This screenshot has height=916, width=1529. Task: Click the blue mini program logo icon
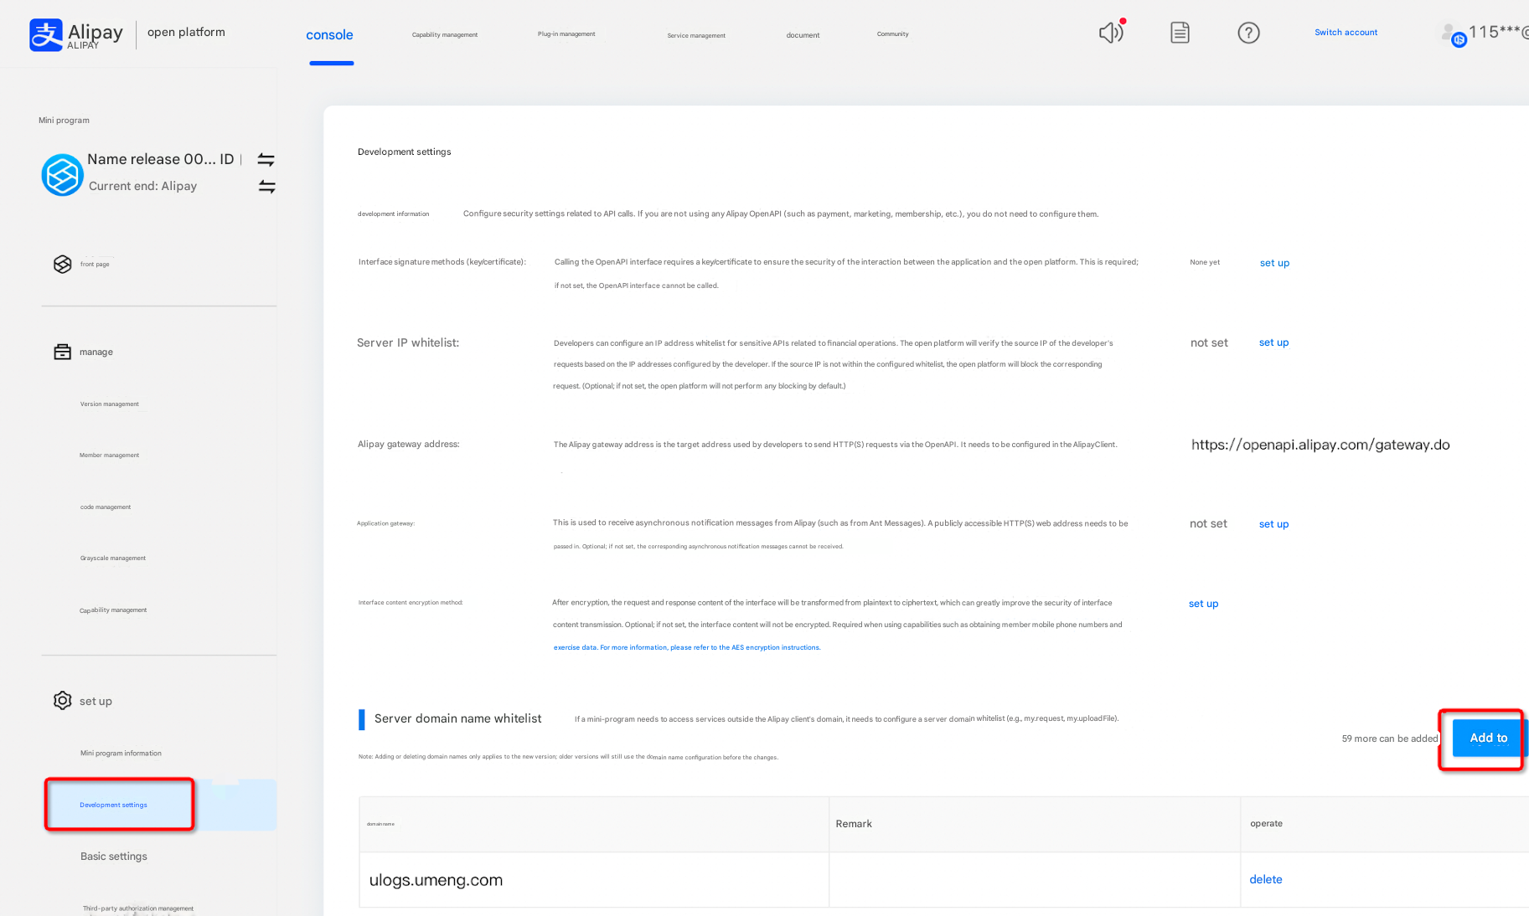(x=63, y=175)
